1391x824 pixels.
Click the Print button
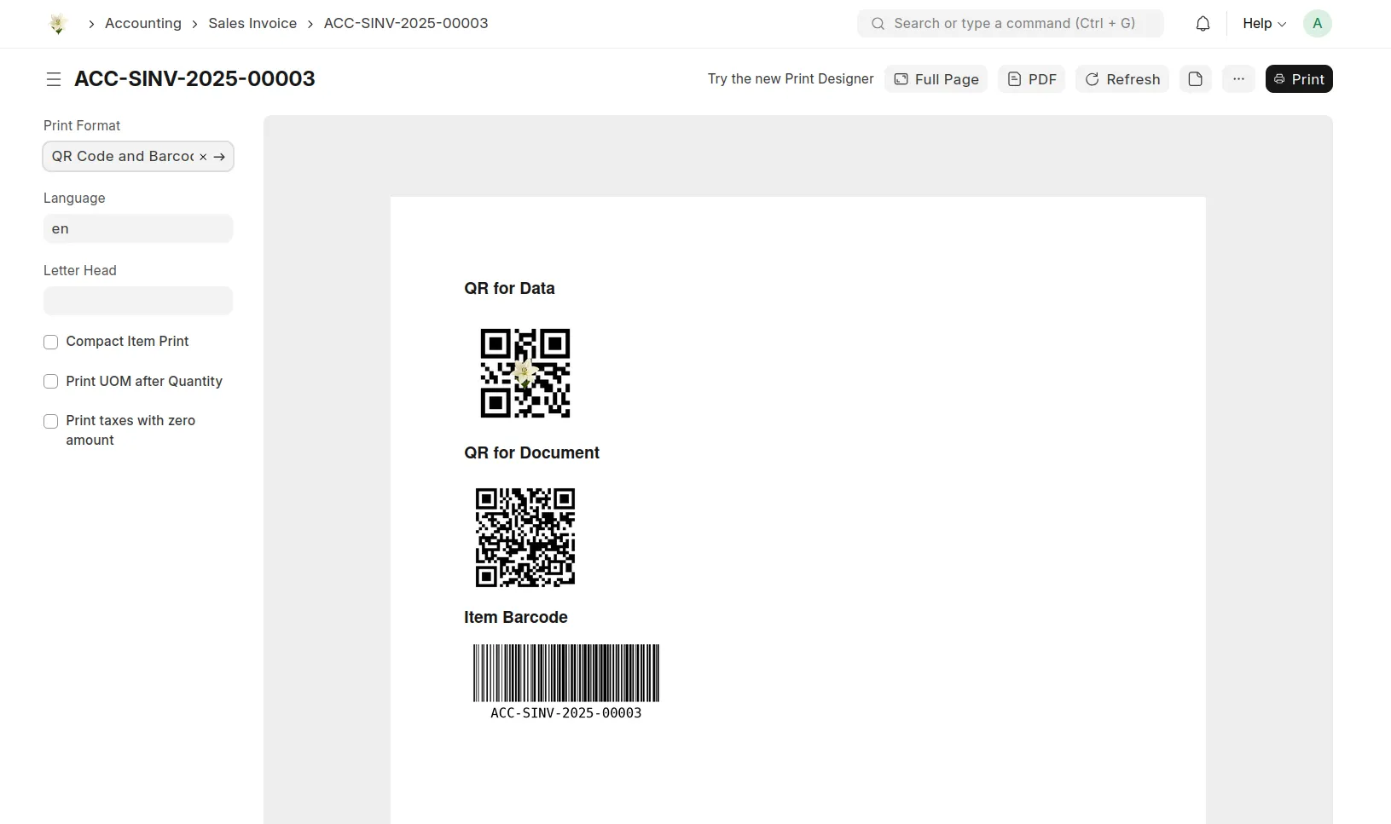point(1298,79)
